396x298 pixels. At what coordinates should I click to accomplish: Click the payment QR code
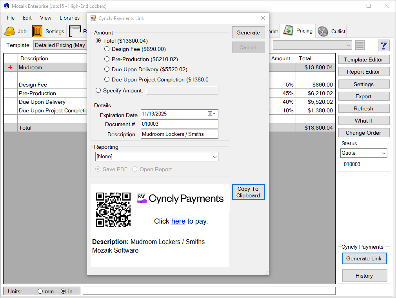(x=113, y=209)
